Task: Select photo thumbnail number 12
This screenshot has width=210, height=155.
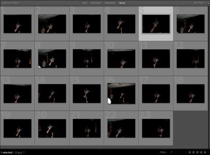Action: coord(191,59)
